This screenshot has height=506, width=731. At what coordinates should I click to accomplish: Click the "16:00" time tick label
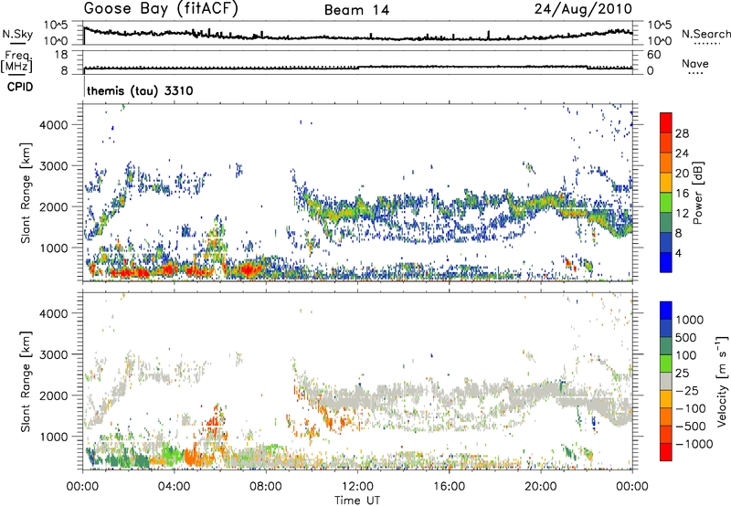pos(449,487)
